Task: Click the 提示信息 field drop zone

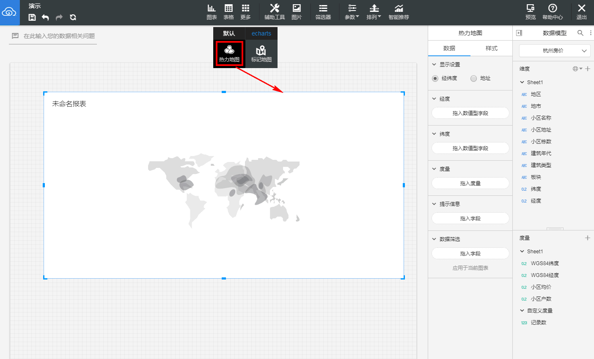Action: coord(470,219)
